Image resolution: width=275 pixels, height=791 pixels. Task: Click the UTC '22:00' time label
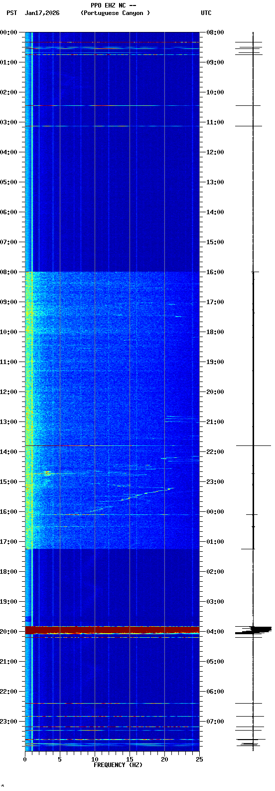(215, 452)
